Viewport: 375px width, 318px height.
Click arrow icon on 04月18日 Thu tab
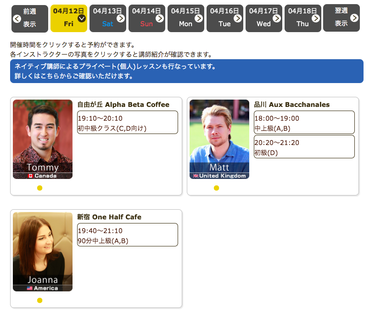coord(316,18)
